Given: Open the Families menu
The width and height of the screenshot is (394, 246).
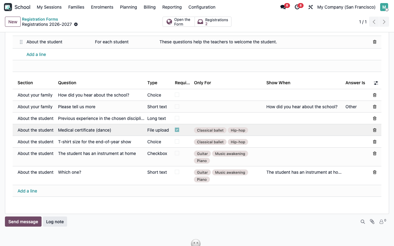Looking at the screenshot, I should coord(76,7).
